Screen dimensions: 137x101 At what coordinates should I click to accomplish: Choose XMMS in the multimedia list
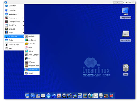click(x=32, y=73)
